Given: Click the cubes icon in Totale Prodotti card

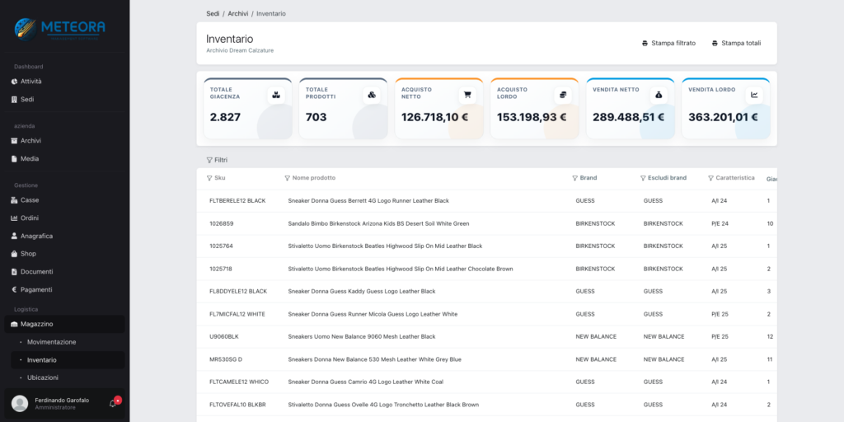Looking at the screenshot, I should point(372,95).
